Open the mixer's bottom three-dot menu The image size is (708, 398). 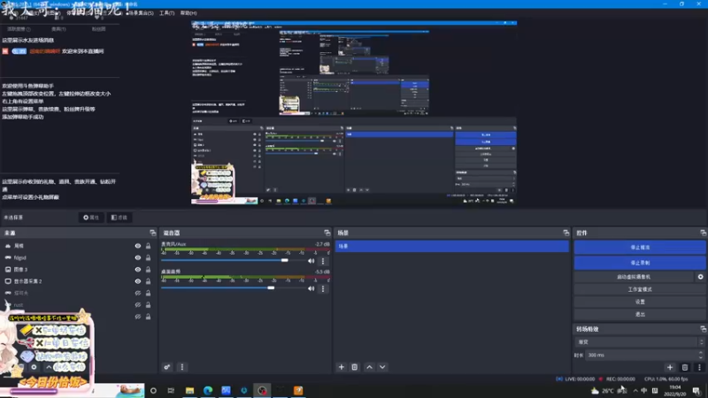(182, 367)
